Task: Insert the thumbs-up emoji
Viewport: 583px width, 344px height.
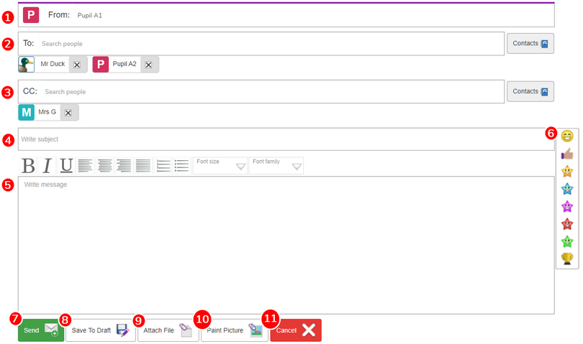Action: click(x=567, y=154)
